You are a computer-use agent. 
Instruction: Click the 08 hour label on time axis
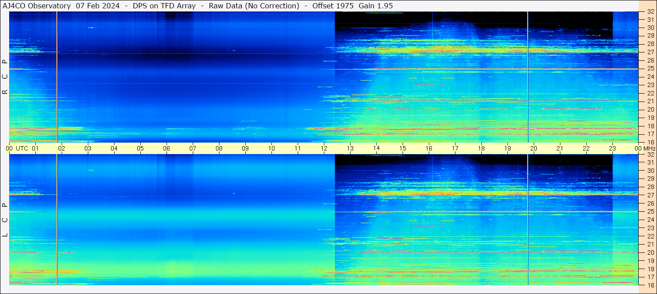click(x=219, y=148)
